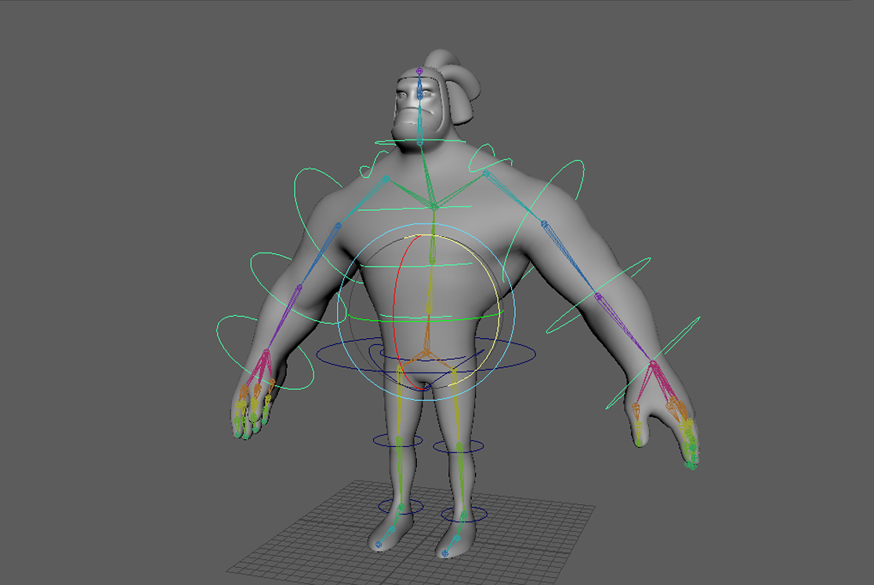
Task: Click the orange pelvis root joint
Action: point(426,354)
